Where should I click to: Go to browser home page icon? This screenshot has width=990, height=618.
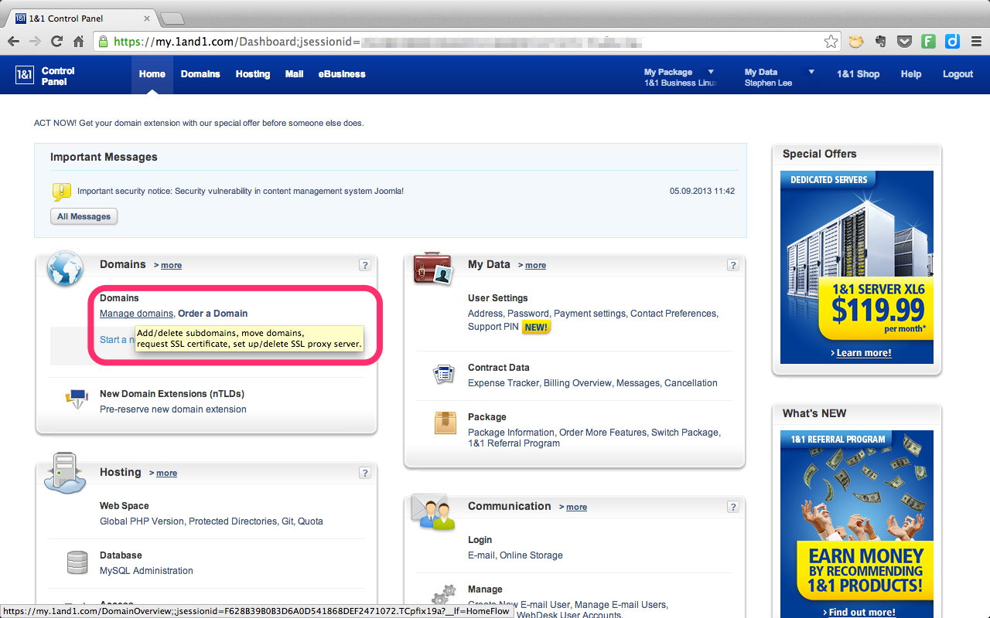point(78,42)
